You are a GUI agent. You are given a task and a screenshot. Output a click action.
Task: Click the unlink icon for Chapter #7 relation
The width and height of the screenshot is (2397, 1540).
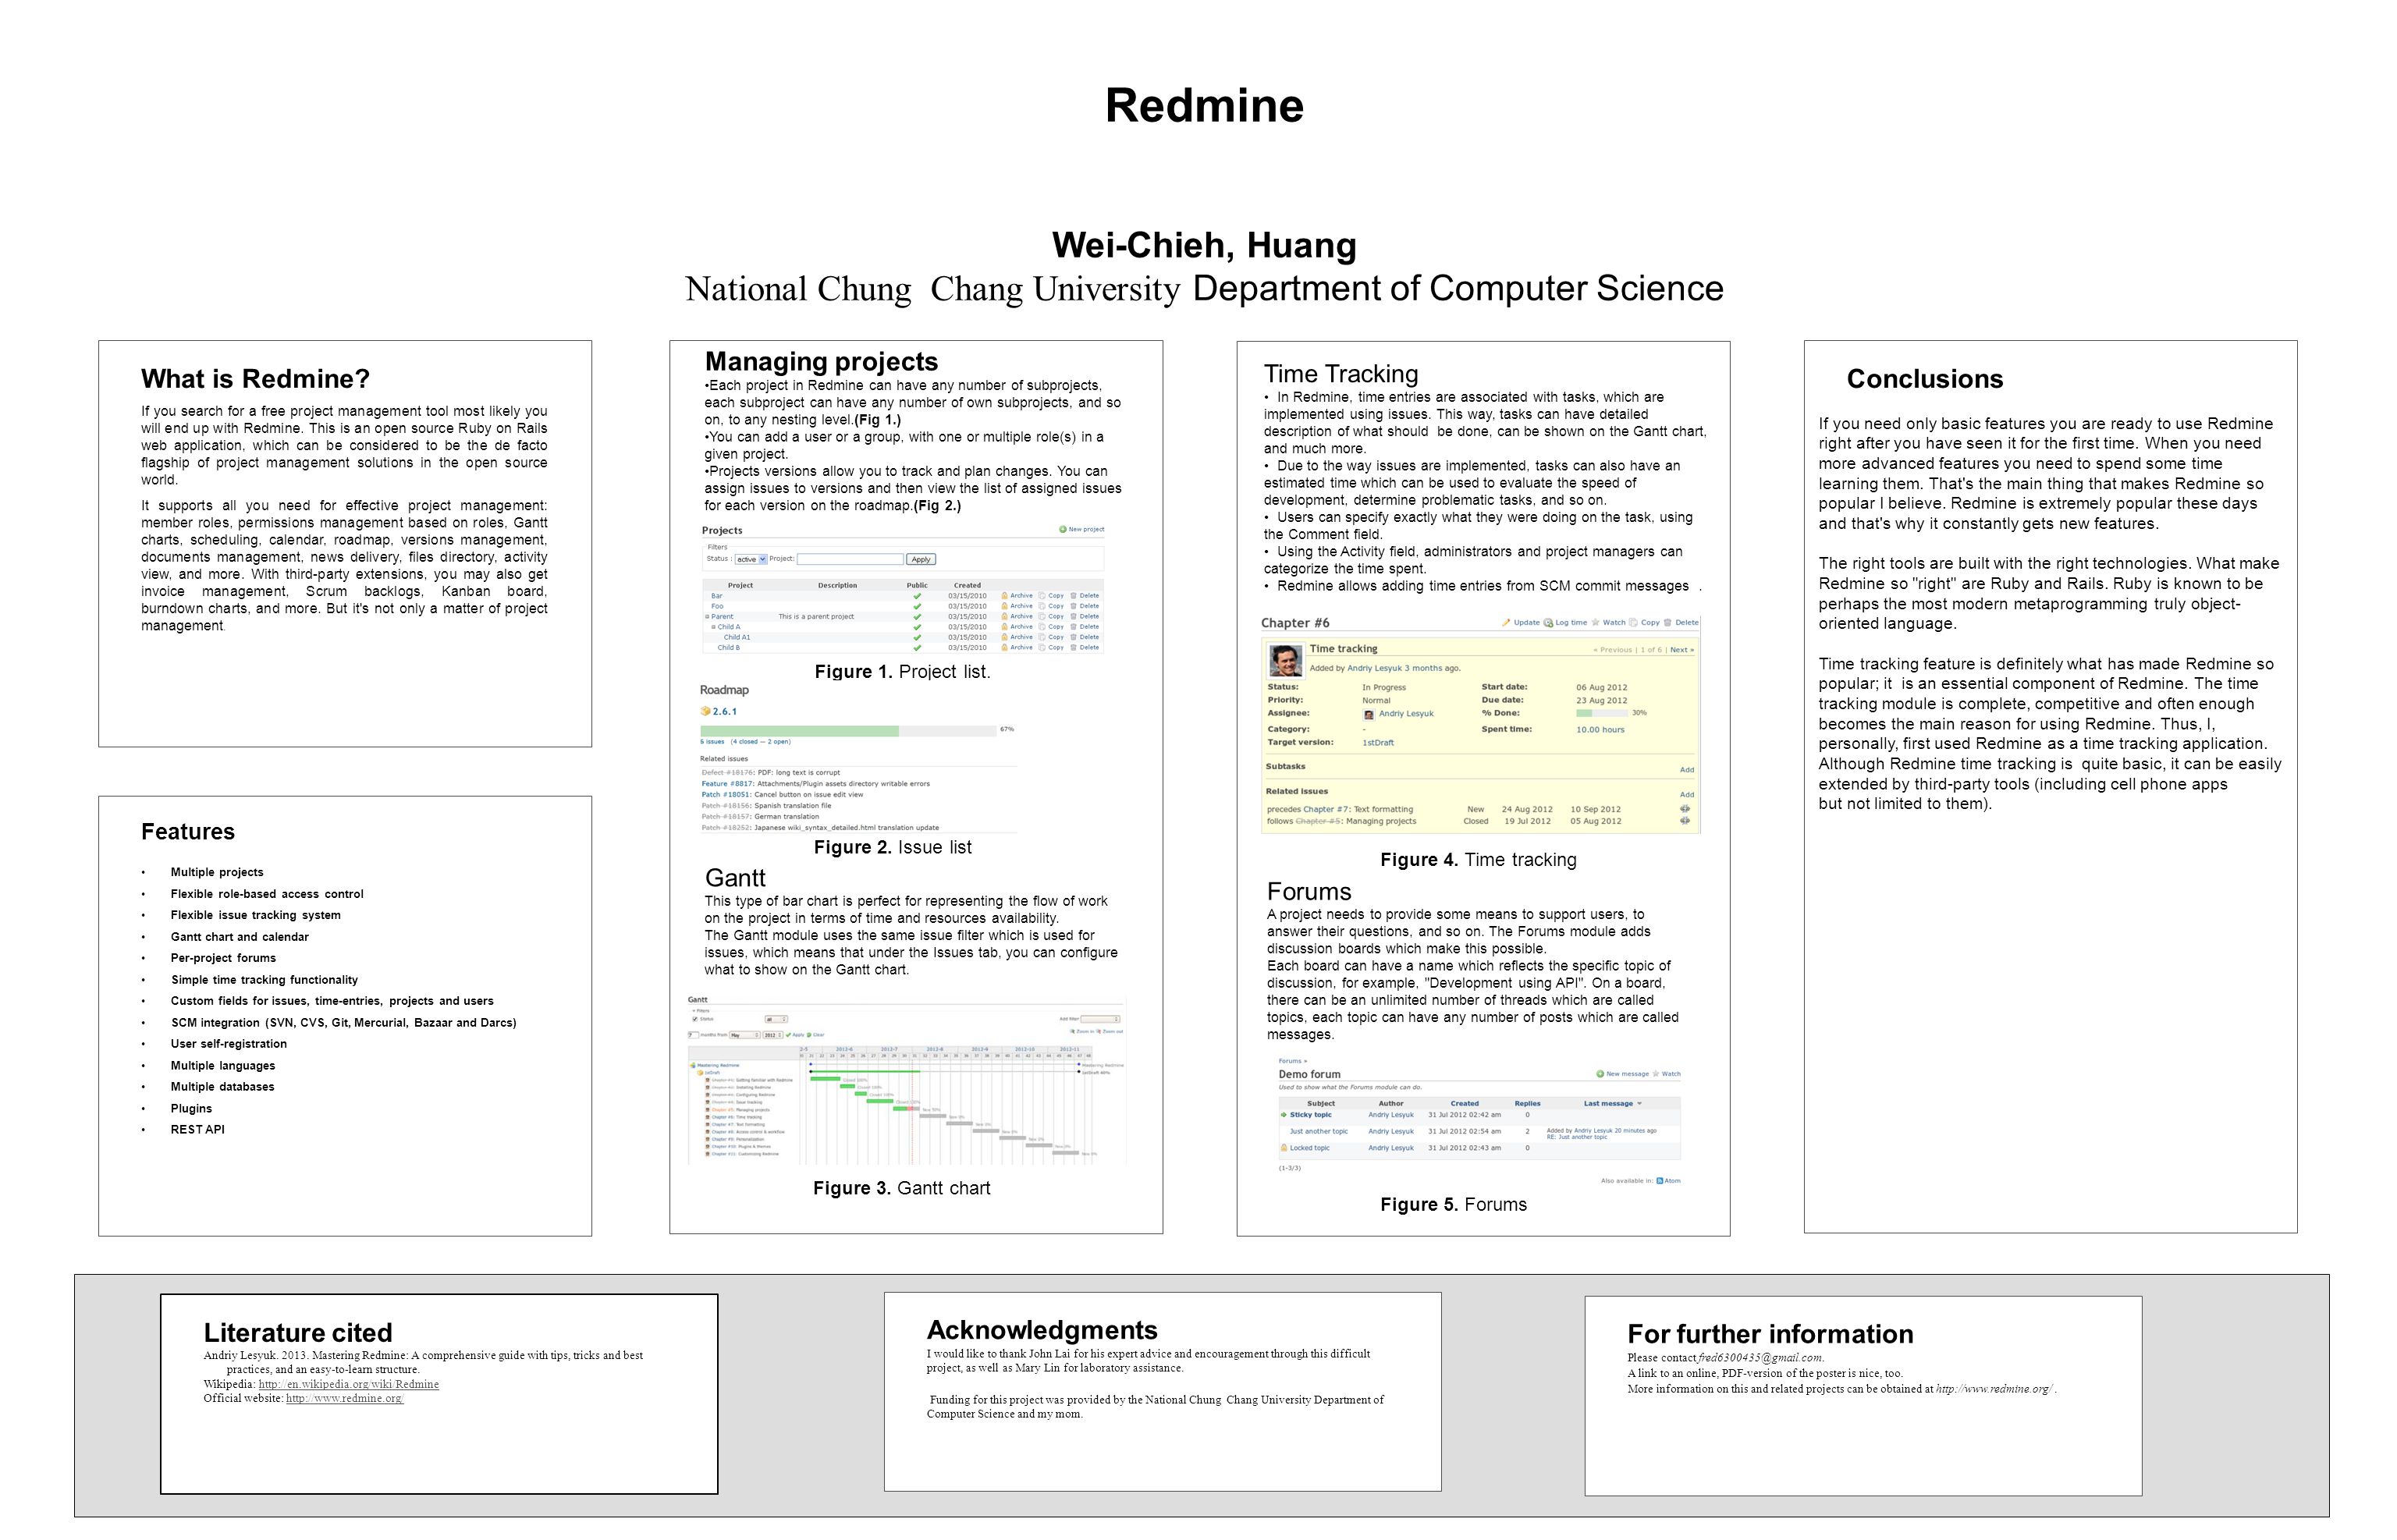tap(1685, 809)
